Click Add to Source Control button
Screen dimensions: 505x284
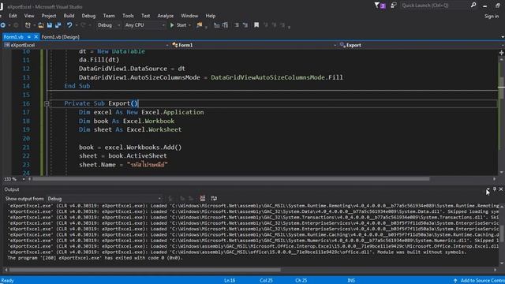(x=480, y=281)
